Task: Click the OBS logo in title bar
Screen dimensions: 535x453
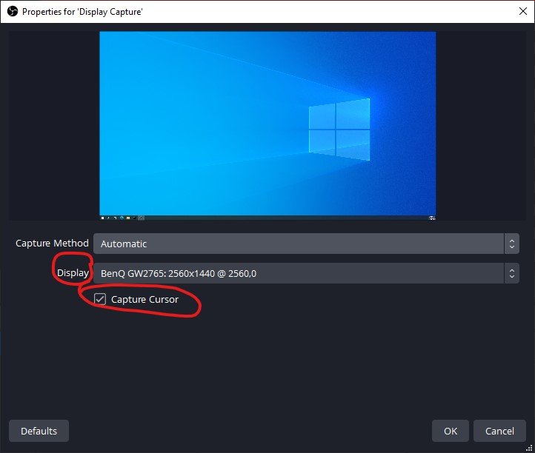Action: click(x=13, y=12)
